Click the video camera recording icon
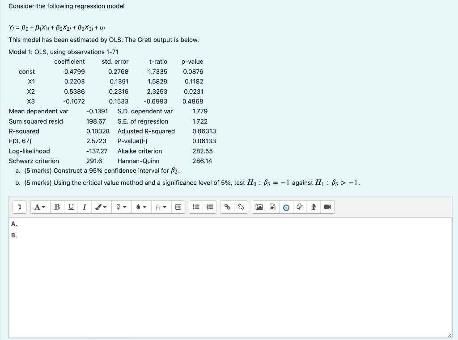Viewport: 458px width, 340px height. tap(327, 207)
